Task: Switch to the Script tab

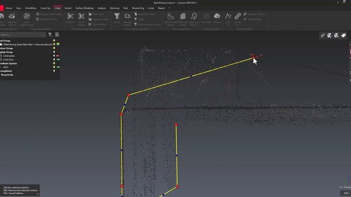Action: coord(151,8)
